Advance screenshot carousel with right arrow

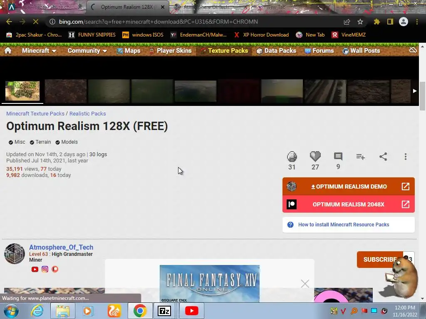[415, 91]
